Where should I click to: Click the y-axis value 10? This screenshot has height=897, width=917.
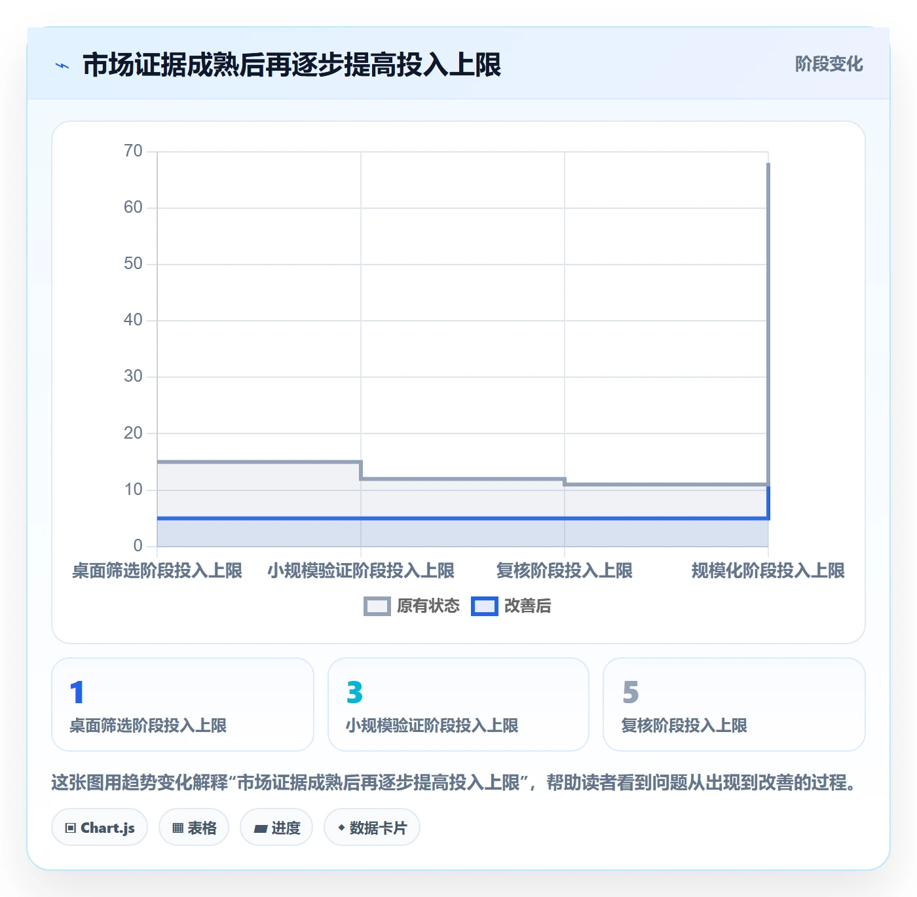tap(133, 490)
